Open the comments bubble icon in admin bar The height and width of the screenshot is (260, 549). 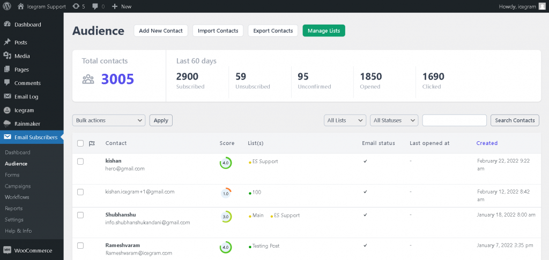tap(95, 6)
